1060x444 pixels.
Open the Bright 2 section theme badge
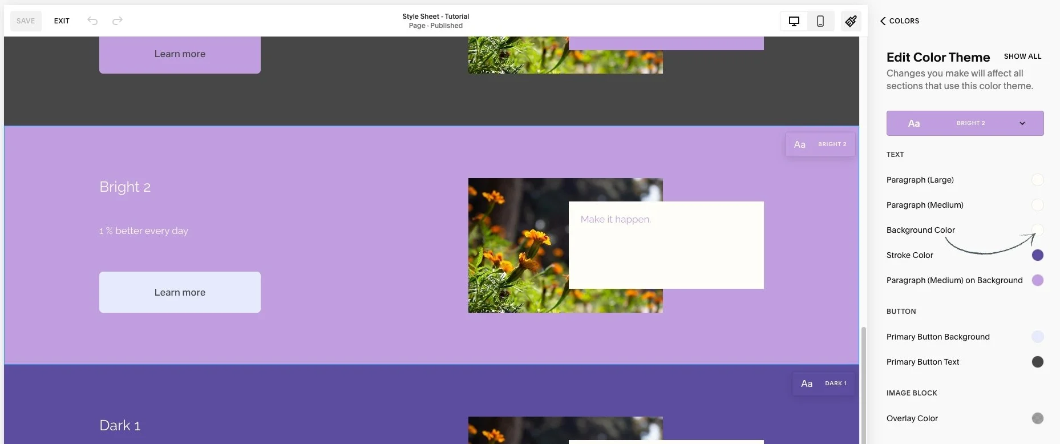(x=820, y=144)
